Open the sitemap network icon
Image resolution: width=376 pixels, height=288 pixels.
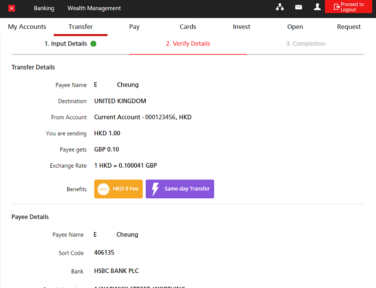point(280,7)
